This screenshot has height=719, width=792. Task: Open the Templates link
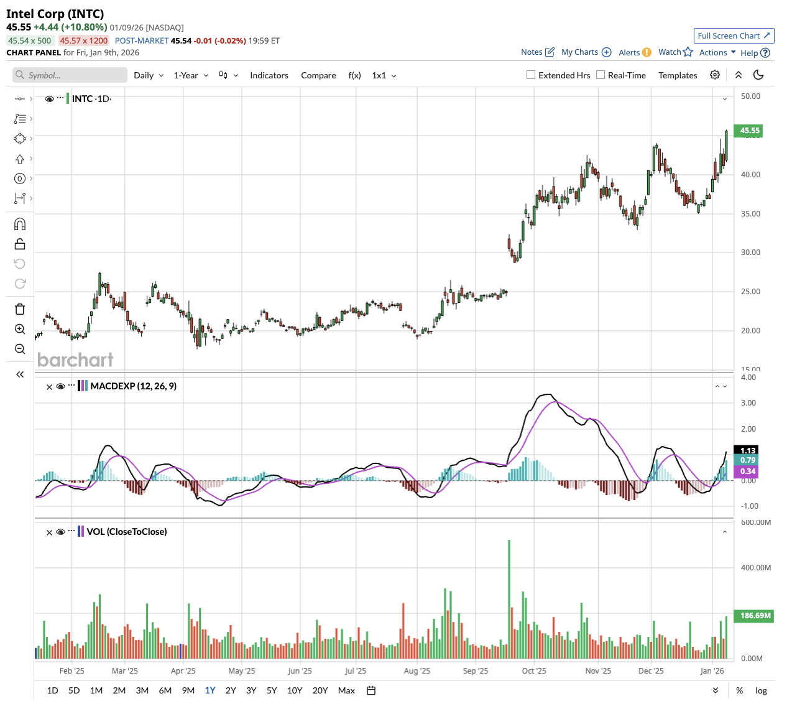click(678, 75)
